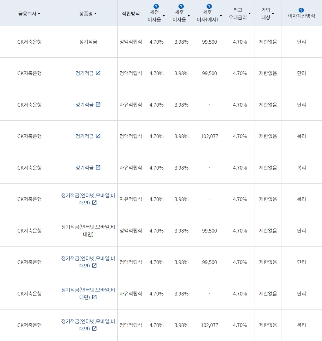This screenshot has height=341, width=322.
Task: Select the 복리 cell in the fourth row
Action: [x=301, y=136]
